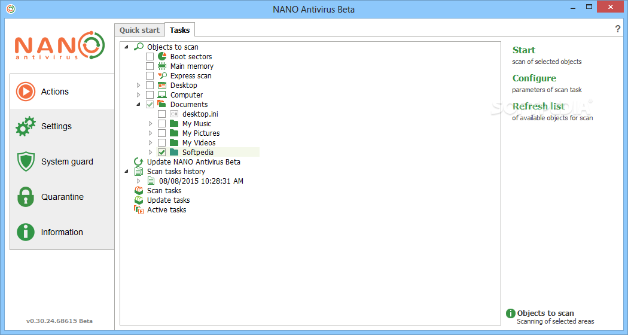Screen dimensions: 628x335
Task: Click the Settings gears icon
Action: (x=26, y=126)
